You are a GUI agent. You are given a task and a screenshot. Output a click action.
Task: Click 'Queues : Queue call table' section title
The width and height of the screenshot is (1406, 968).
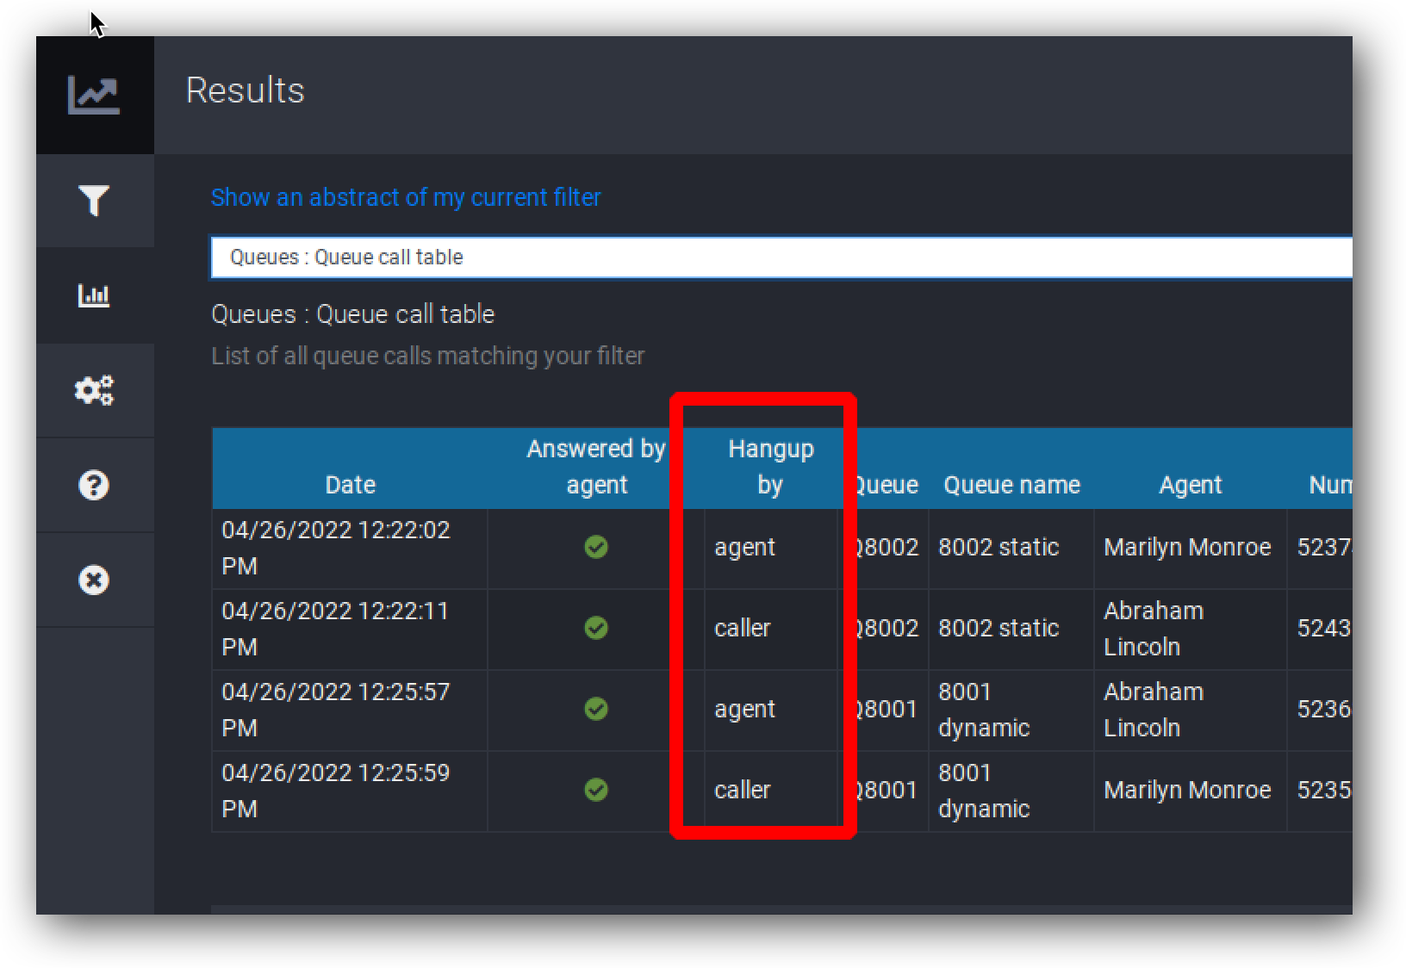click(353, 314)
